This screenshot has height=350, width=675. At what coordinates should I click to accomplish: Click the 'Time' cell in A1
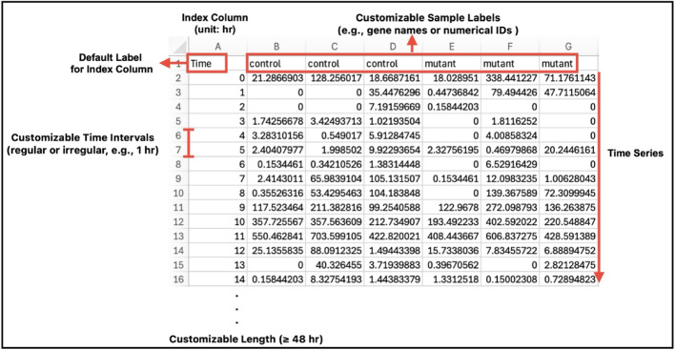point(208,64)
